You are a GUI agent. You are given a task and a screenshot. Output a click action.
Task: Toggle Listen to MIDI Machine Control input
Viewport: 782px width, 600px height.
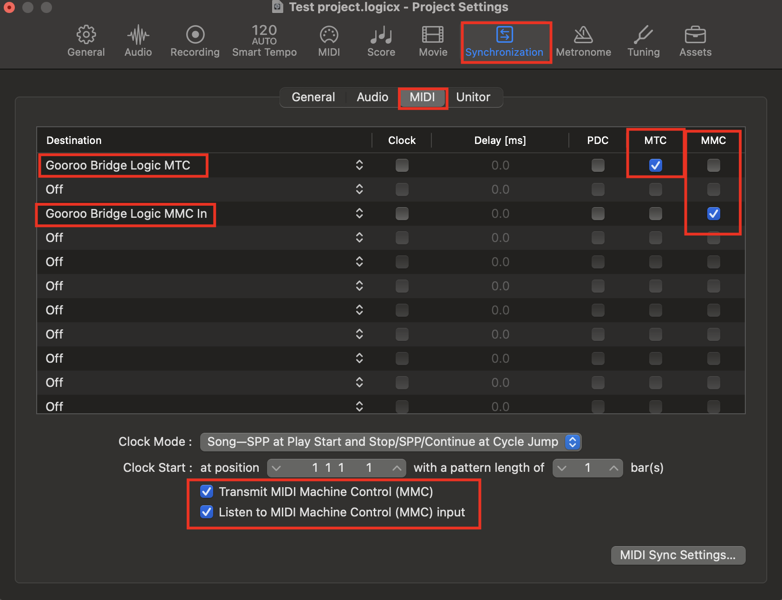[x=207, y=512]
